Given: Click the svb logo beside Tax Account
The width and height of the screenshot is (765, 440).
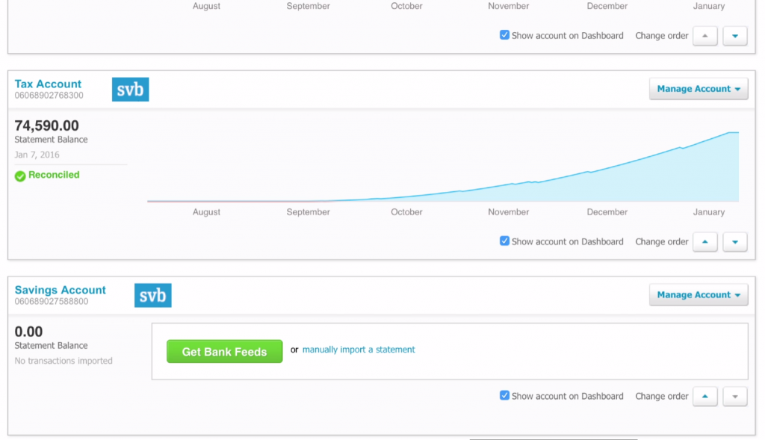Looking at the screenshot, I should (130, 89).
